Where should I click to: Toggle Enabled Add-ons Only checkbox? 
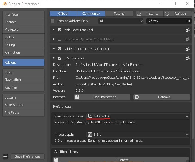(x=52, y=21)
